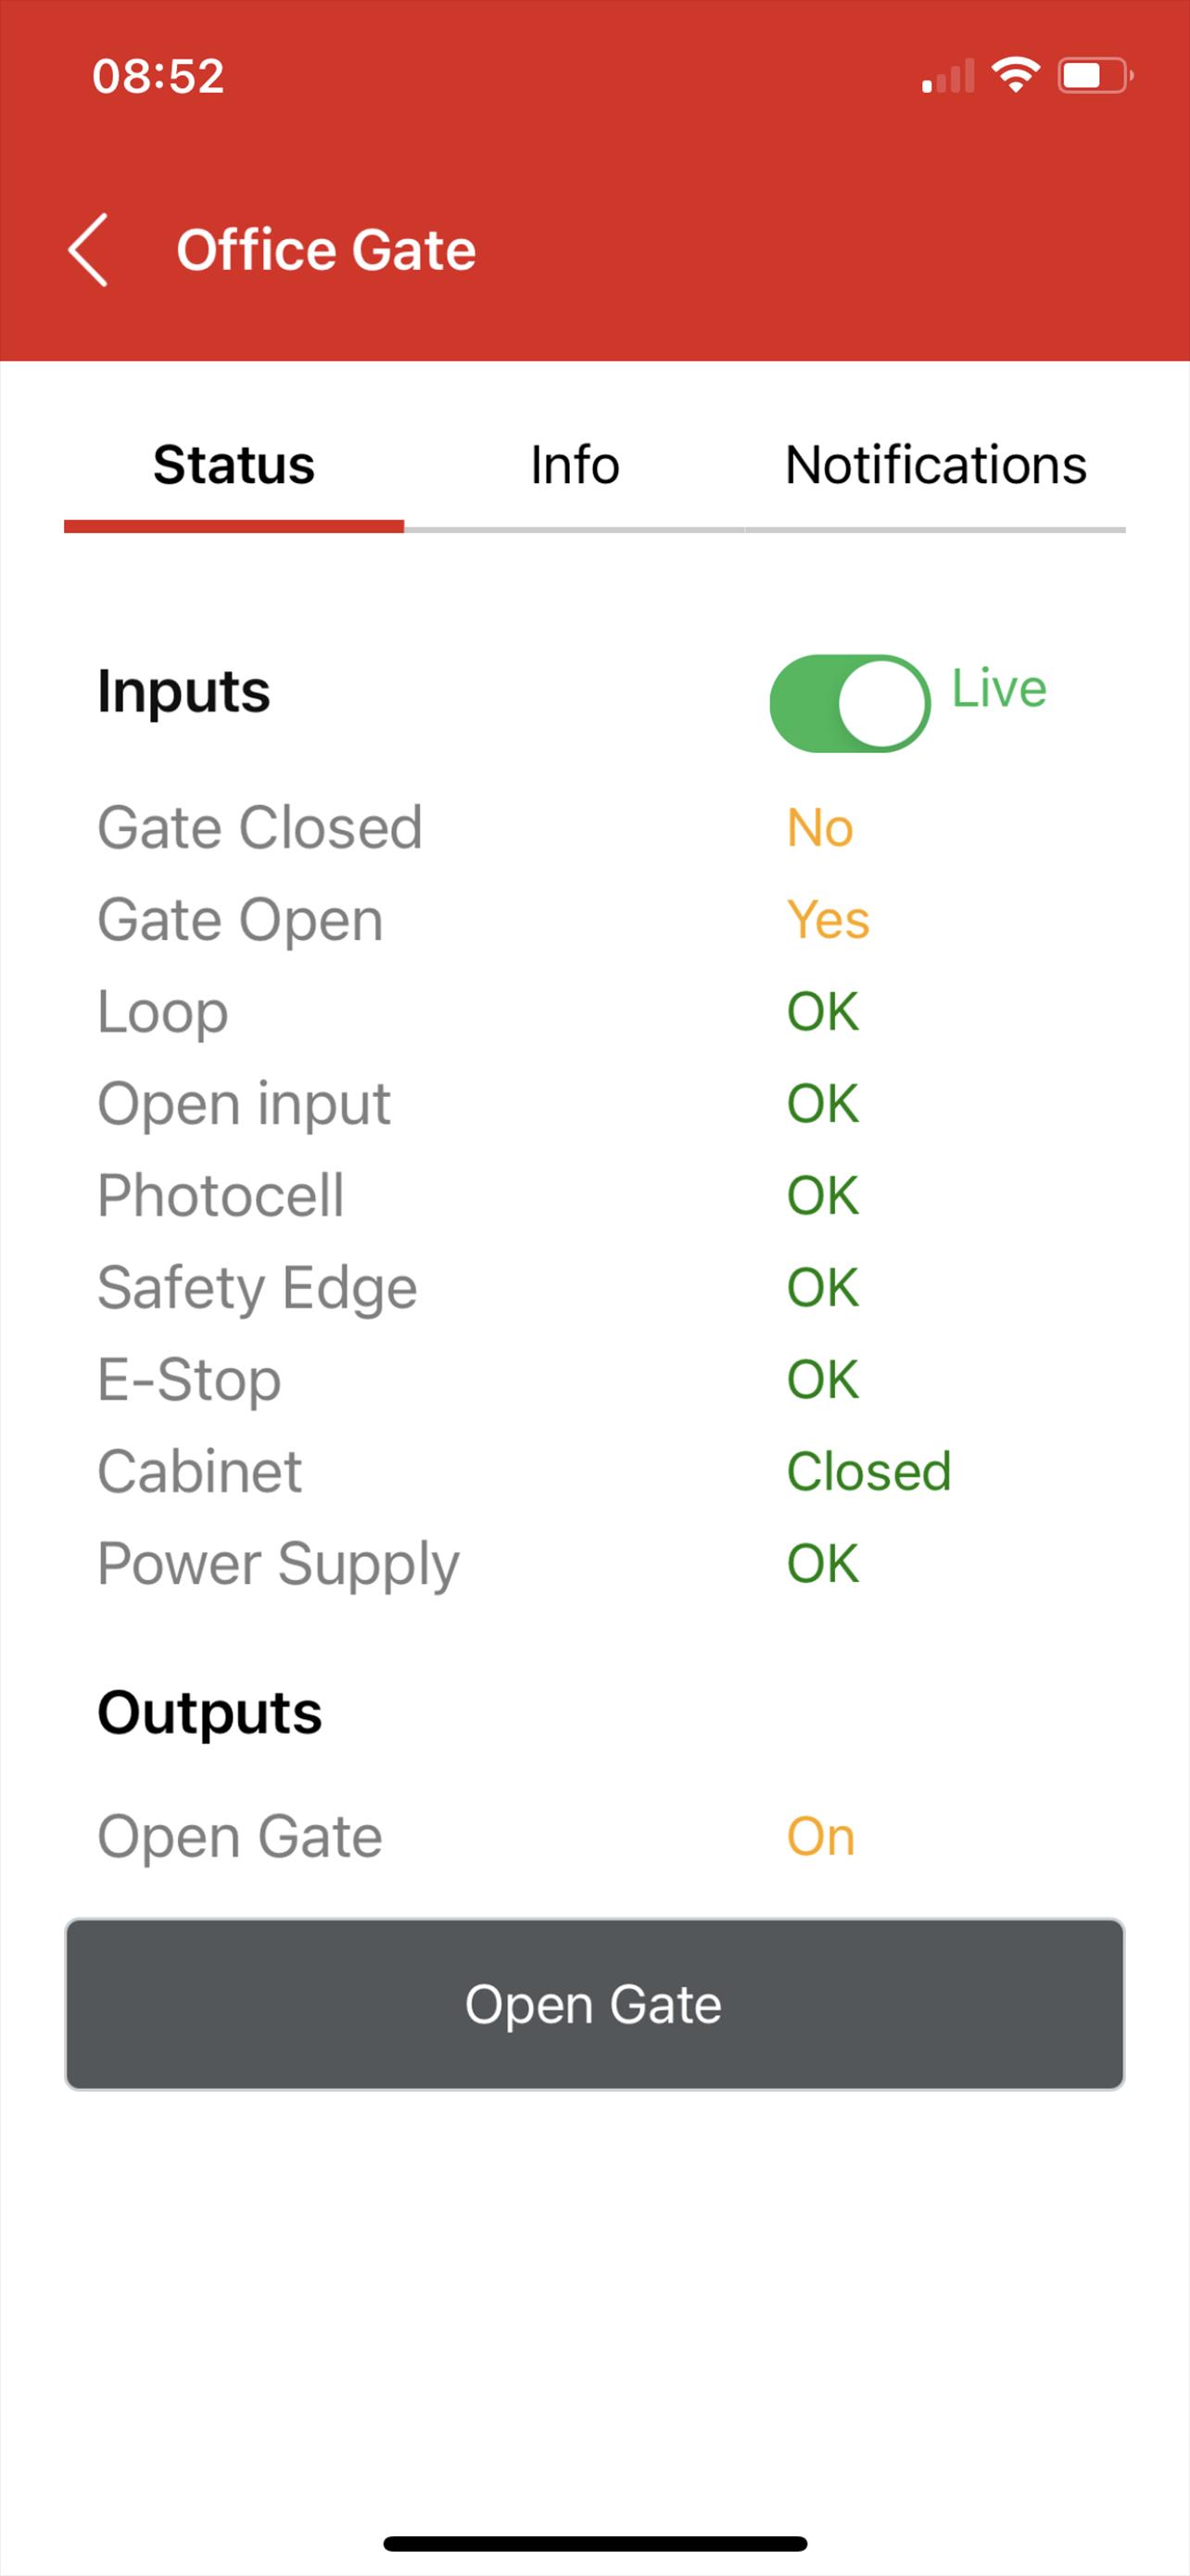
Task: Tap the Photocell input label
Action: pyautogui.click(x=221, y=1196)
